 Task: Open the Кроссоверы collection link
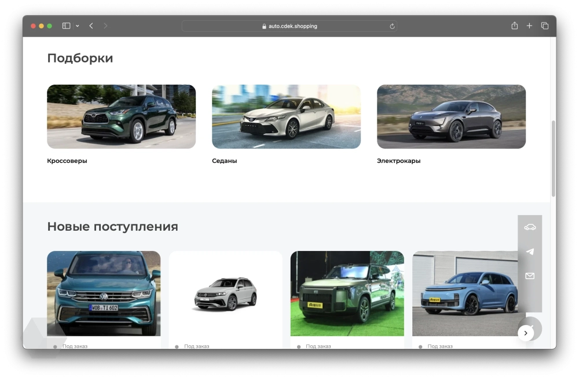[67, 161]
